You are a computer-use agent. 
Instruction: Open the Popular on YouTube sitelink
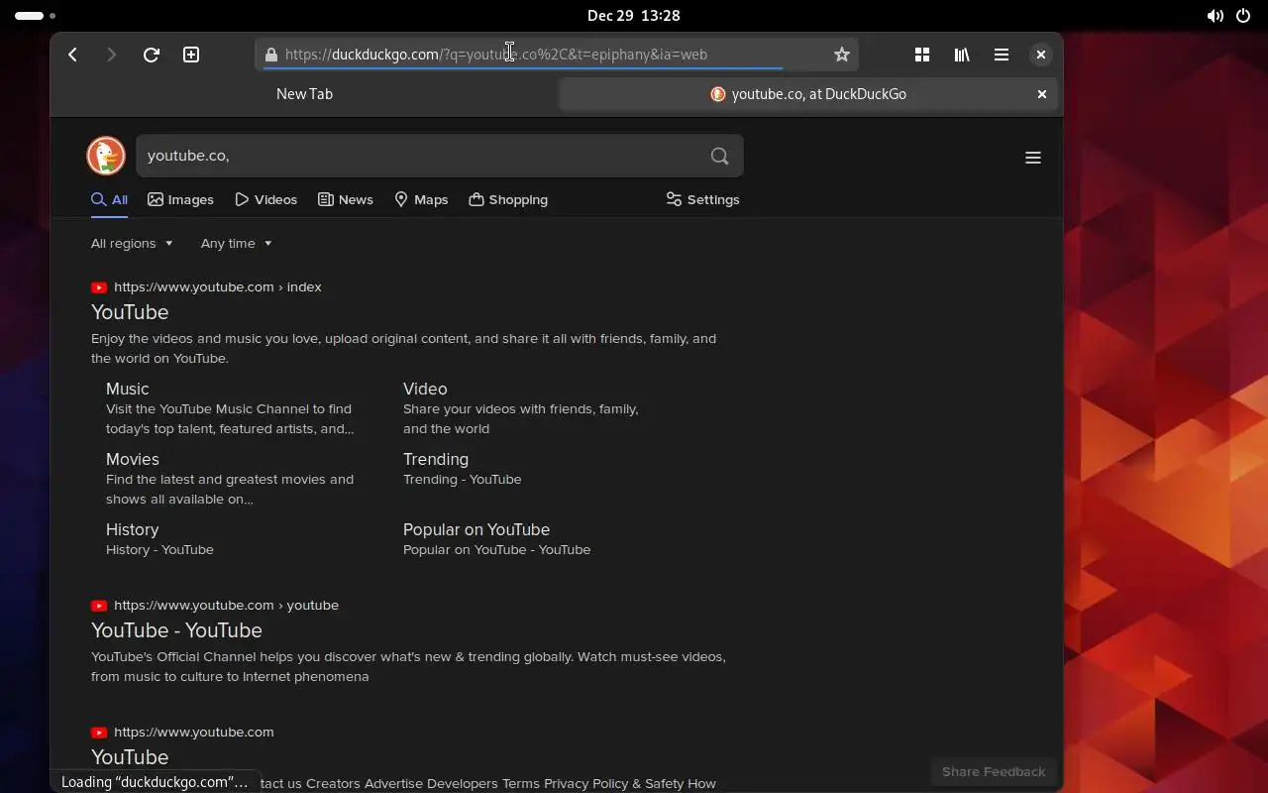coord(476,529)
